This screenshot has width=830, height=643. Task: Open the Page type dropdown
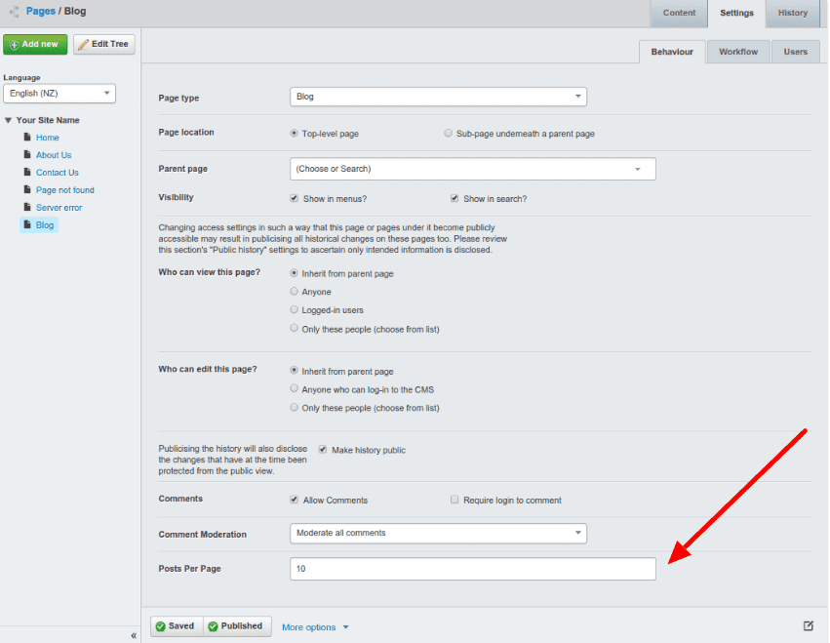(438, 97)
